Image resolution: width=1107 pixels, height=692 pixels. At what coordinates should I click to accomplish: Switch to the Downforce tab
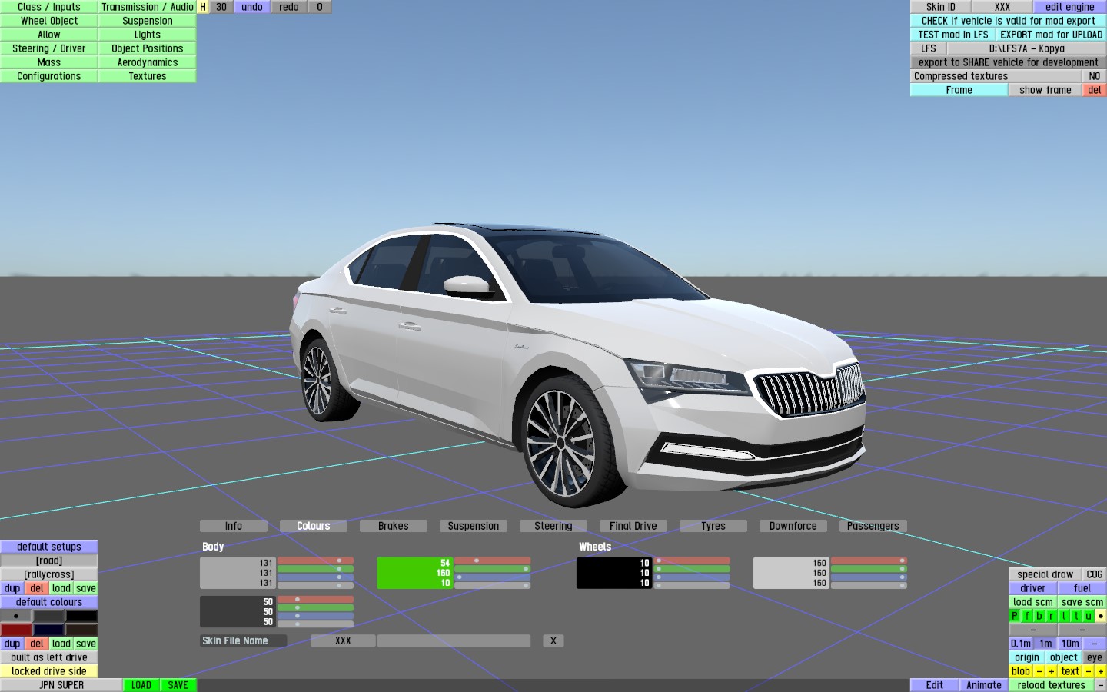[x=793, y=526]
